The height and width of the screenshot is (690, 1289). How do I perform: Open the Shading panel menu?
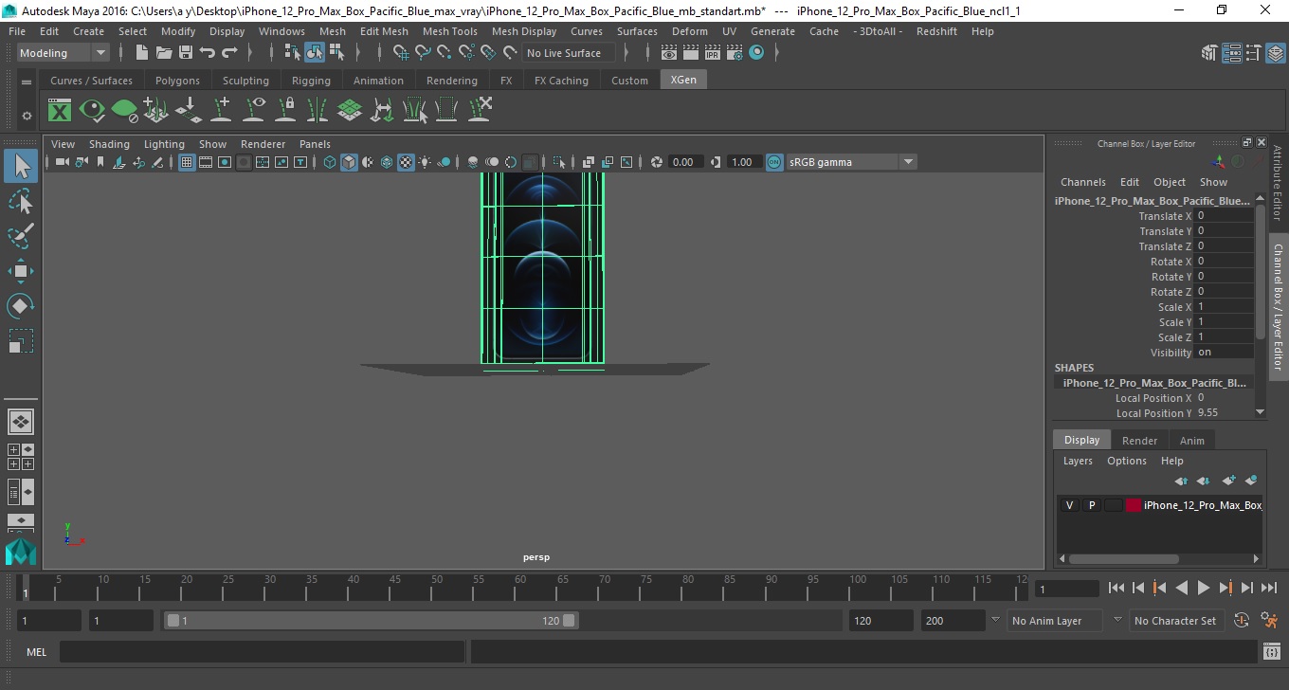point(109,144)
